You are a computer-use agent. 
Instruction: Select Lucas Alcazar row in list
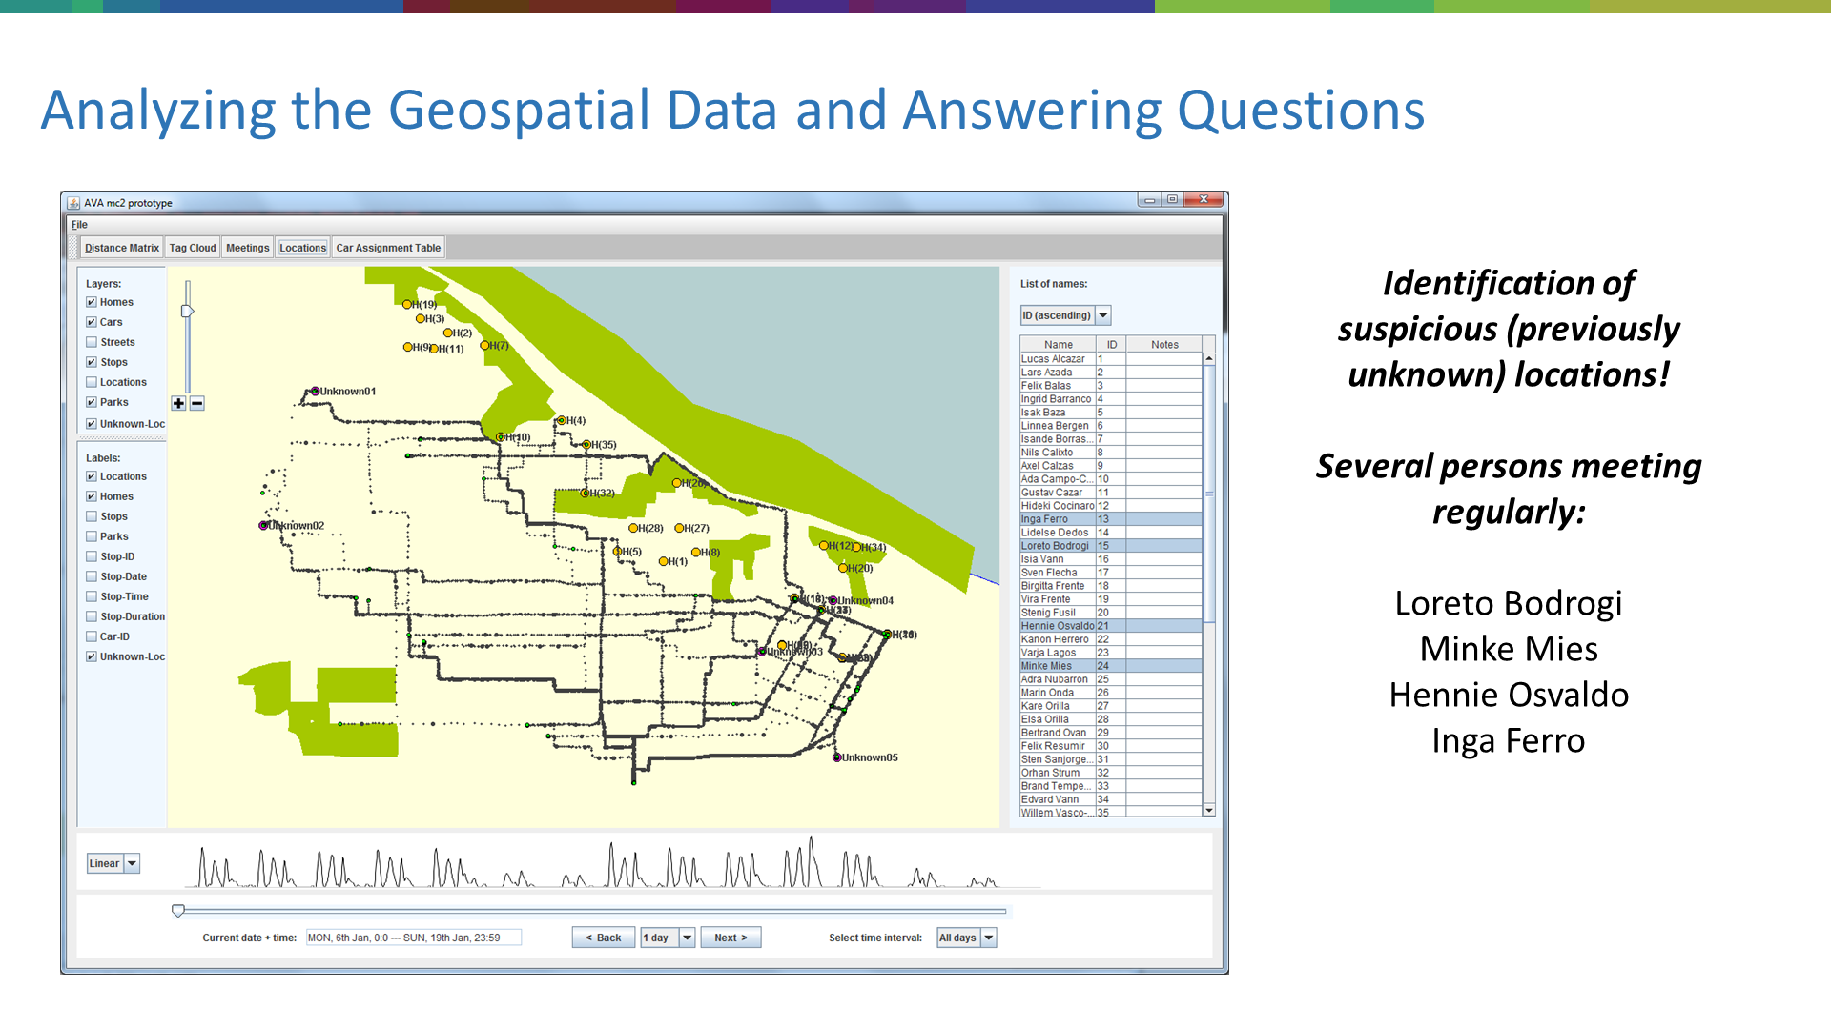(x=1111, y=360)
